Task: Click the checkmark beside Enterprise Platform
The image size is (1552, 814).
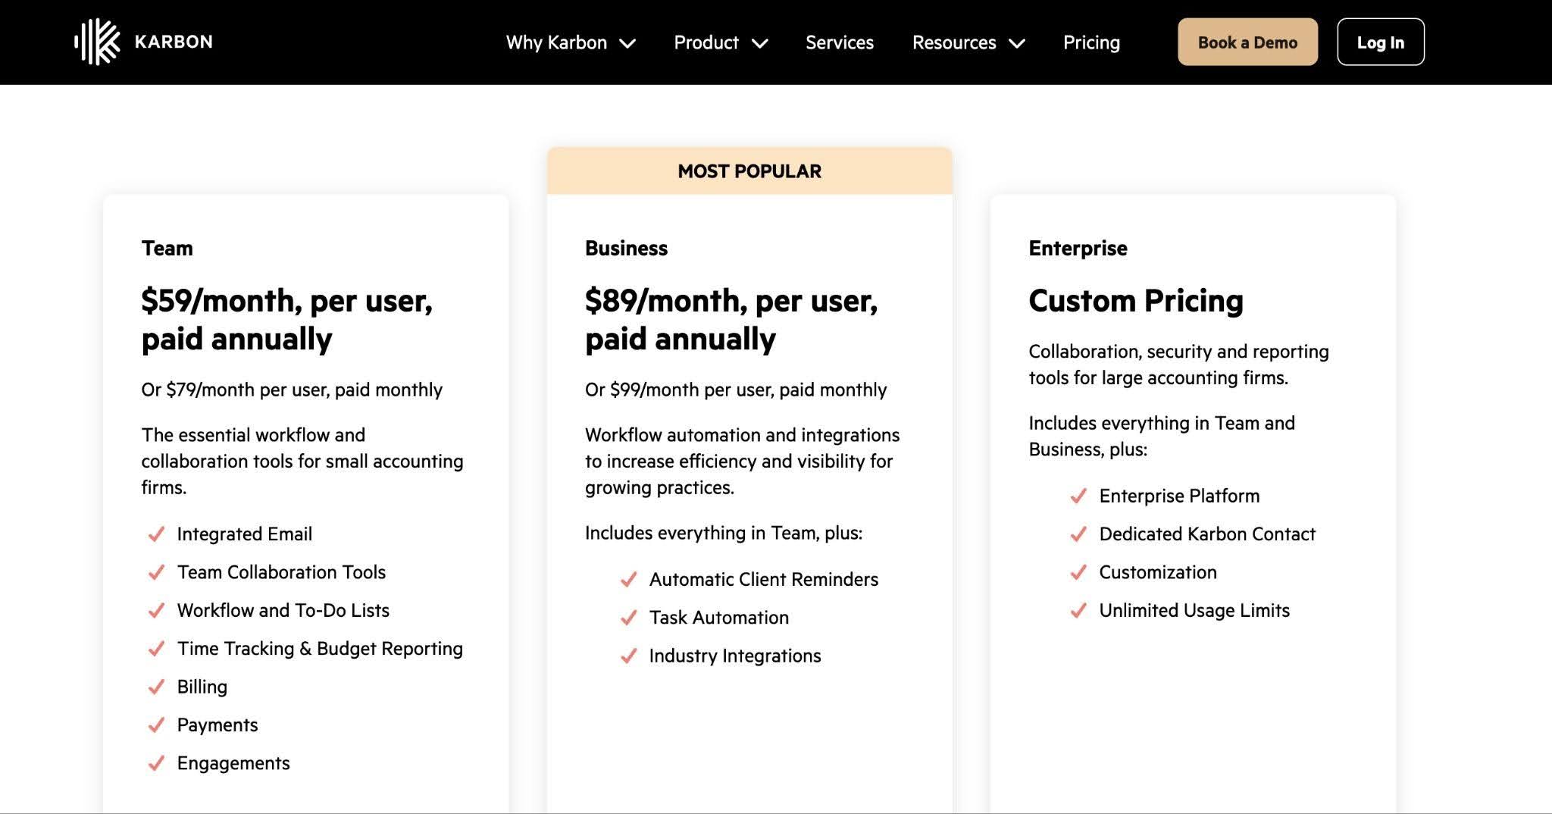Action: point(1078,496)
